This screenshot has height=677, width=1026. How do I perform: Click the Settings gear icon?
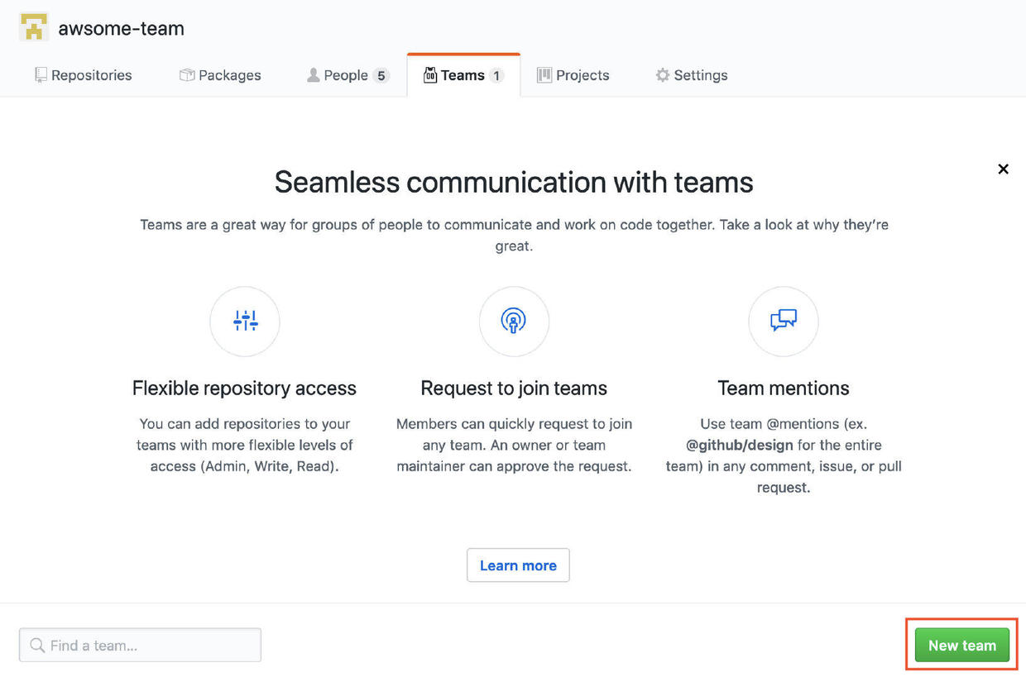(x=662, y=75)
